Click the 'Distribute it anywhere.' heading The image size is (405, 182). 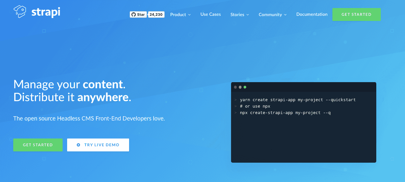tap(72, 97)
